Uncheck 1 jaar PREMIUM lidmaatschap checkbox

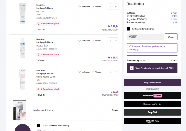pyautogui.click(x=39, y=125)
